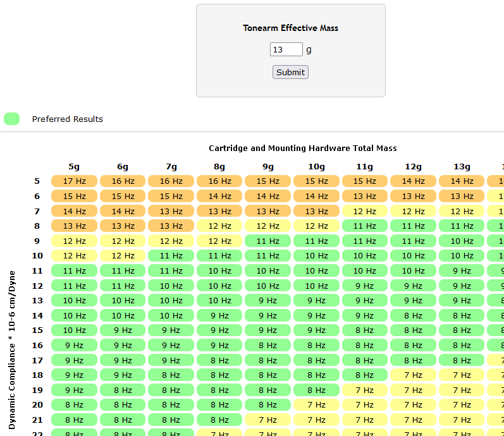504x436 pixels.
Task: Click row 7, 11g column cell '12 Hz'
Action: (x=364, y=211)
